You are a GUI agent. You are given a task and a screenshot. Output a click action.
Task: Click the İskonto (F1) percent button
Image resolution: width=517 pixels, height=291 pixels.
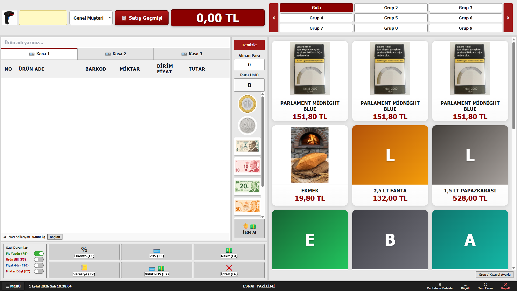(84, 252)
